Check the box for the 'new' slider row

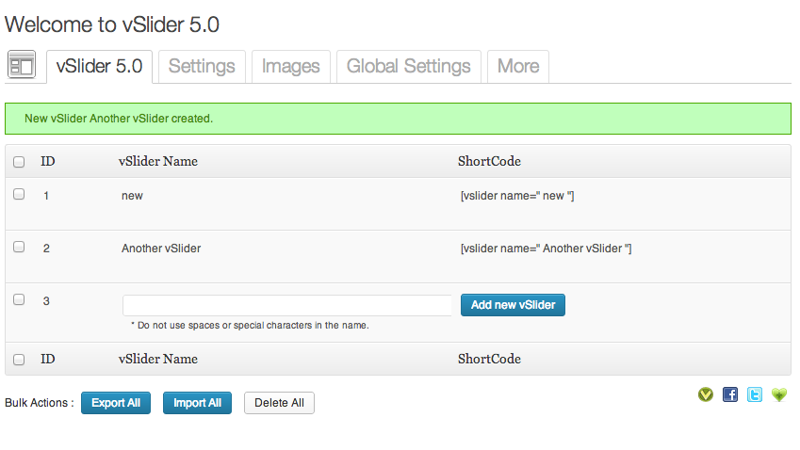pos(19,194)
